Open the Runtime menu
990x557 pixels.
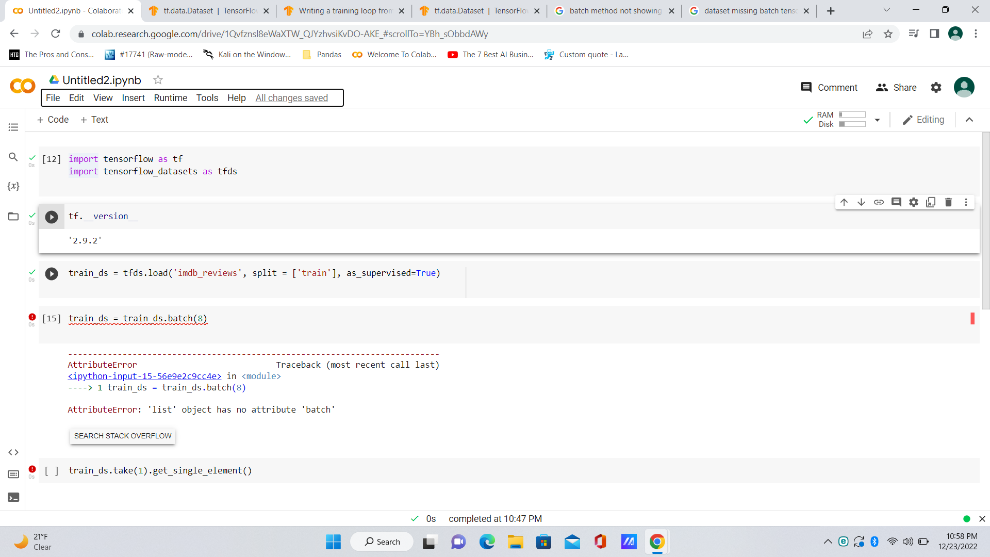coord(170,98)
